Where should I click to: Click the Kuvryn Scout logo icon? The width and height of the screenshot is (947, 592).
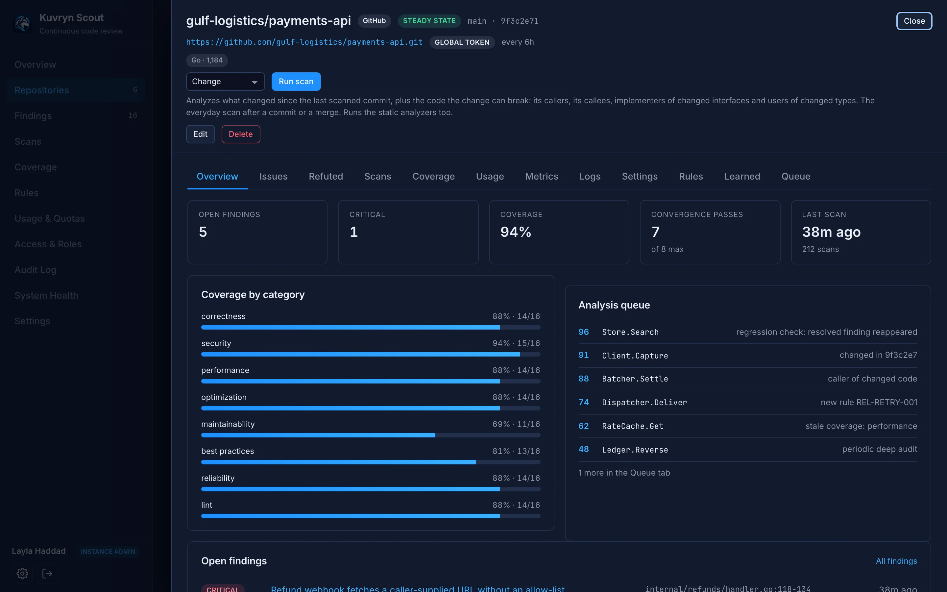22,24
